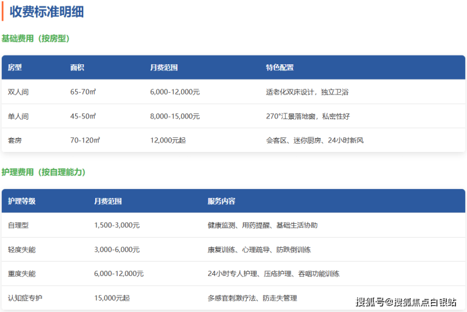Viewport: 467px width, 312px height.
Task: Click the 自理型 care level cell
Action: (x=18, y=226)
